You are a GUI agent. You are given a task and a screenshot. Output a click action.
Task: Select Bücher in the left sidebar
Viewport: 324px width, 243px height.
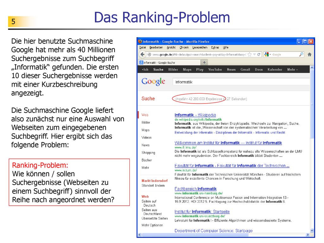click(147, 160)
